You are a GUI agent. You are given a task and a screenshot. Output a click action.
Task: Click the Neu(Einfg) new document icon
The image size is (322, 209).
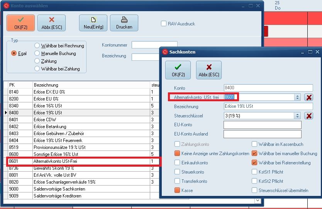point(93,19)
